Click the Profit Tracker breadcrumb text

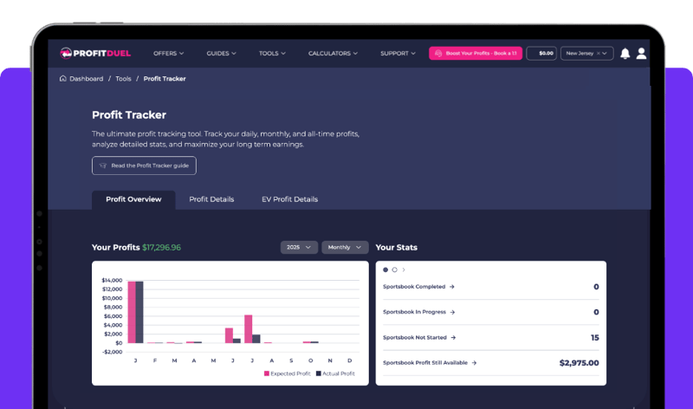click(x=165, y=79)
